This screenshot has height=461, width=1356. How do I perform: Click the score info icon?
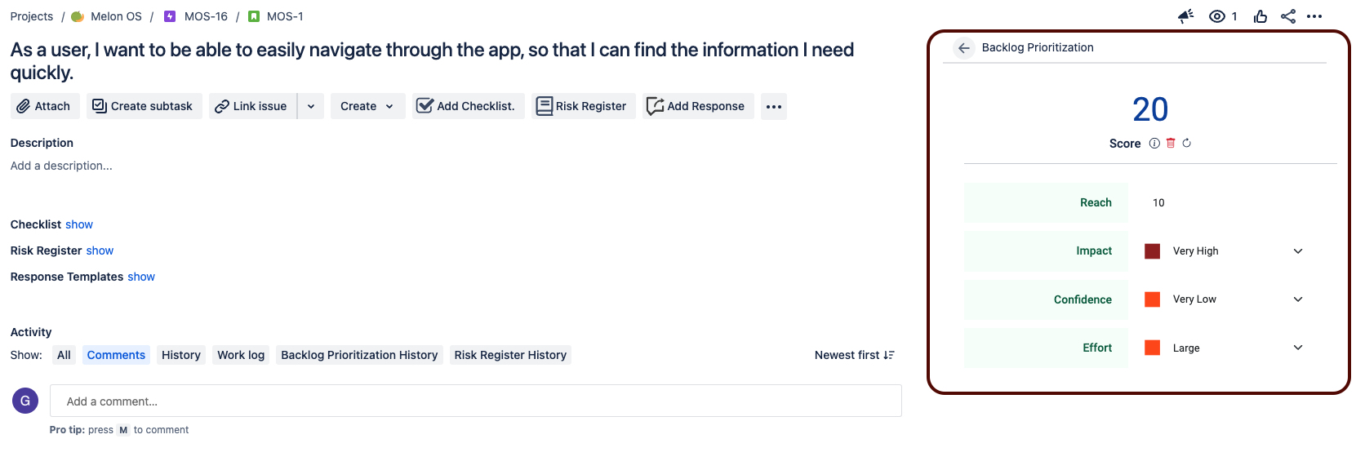pyautogui.click(x=1154, y=144)
